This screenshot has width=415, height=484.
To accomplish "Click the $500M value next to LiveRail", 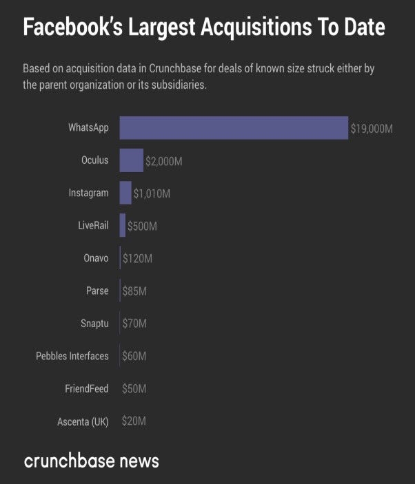I will tap(142, 226).
